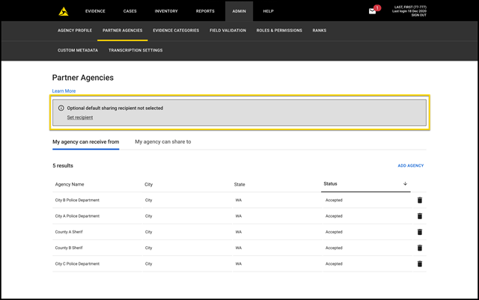479x300 pixels.
Task: Click the Set recipient link
Action: tap(80, 117)
